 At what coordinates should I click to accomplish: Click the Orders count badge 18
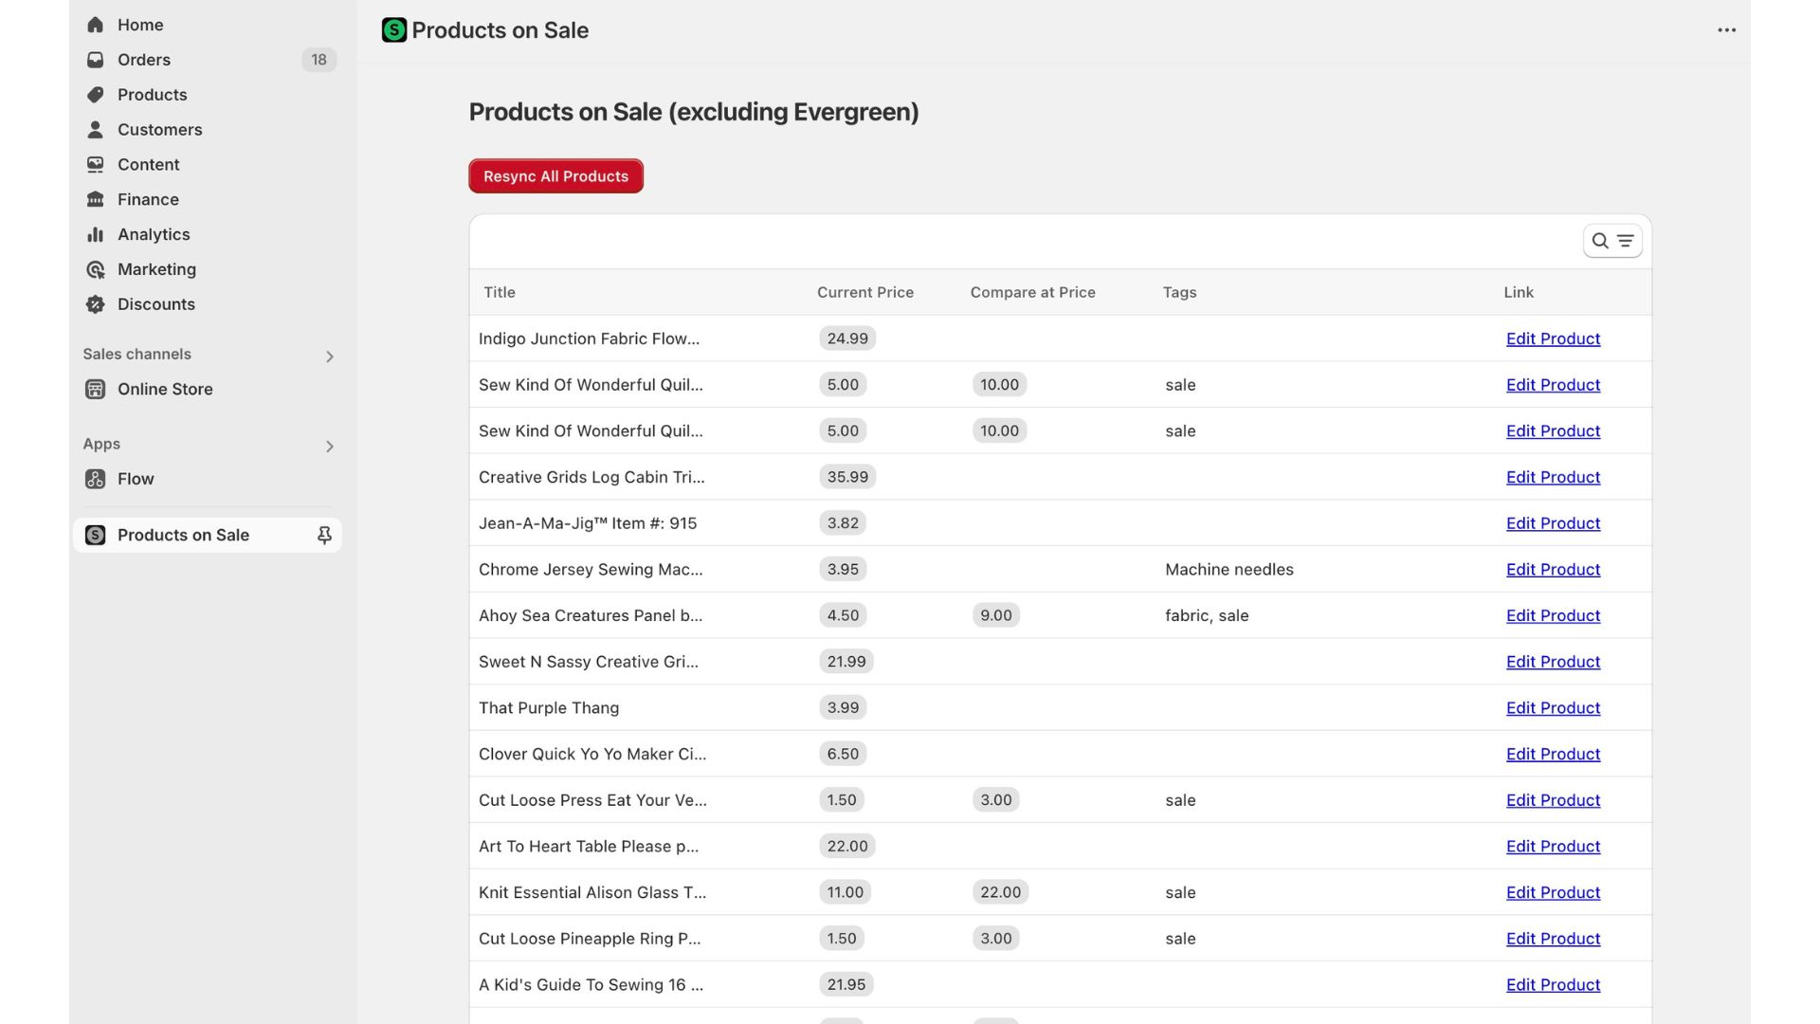[318, 60]
